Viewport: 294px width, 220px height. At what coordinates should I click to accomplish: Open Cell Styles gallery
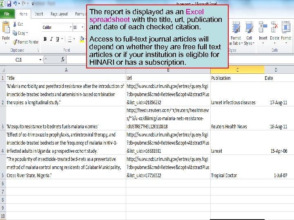(249, 33)
